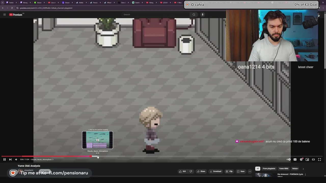Open the playplaint channel name link
Image resolution: width=326 pixels, height=183 pixels.
(x=29, y=170)
